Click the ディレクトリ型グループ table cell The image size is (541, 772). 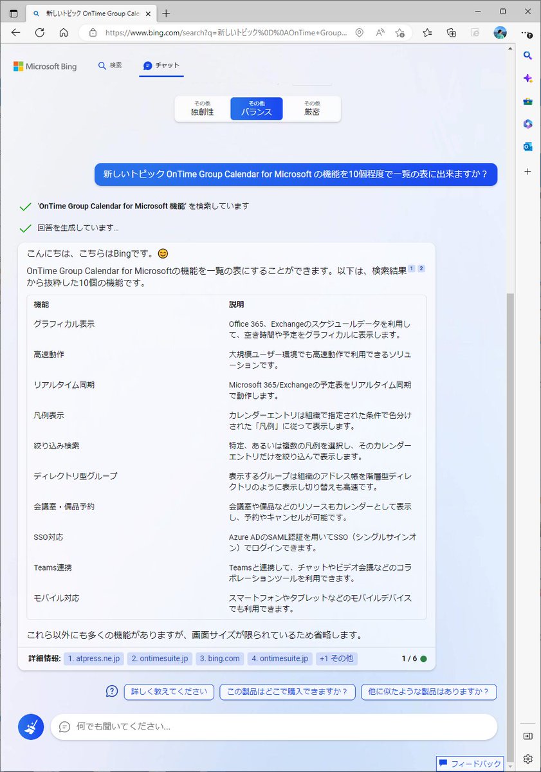click(x=75, y=476)
